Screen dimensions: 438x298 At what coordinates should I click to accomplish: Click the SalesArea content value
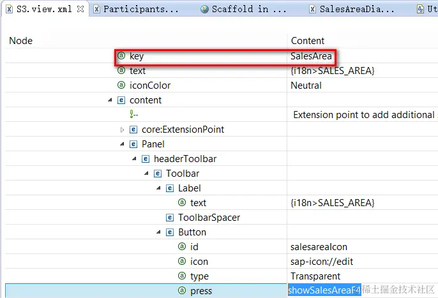click(x=311, y=56)
